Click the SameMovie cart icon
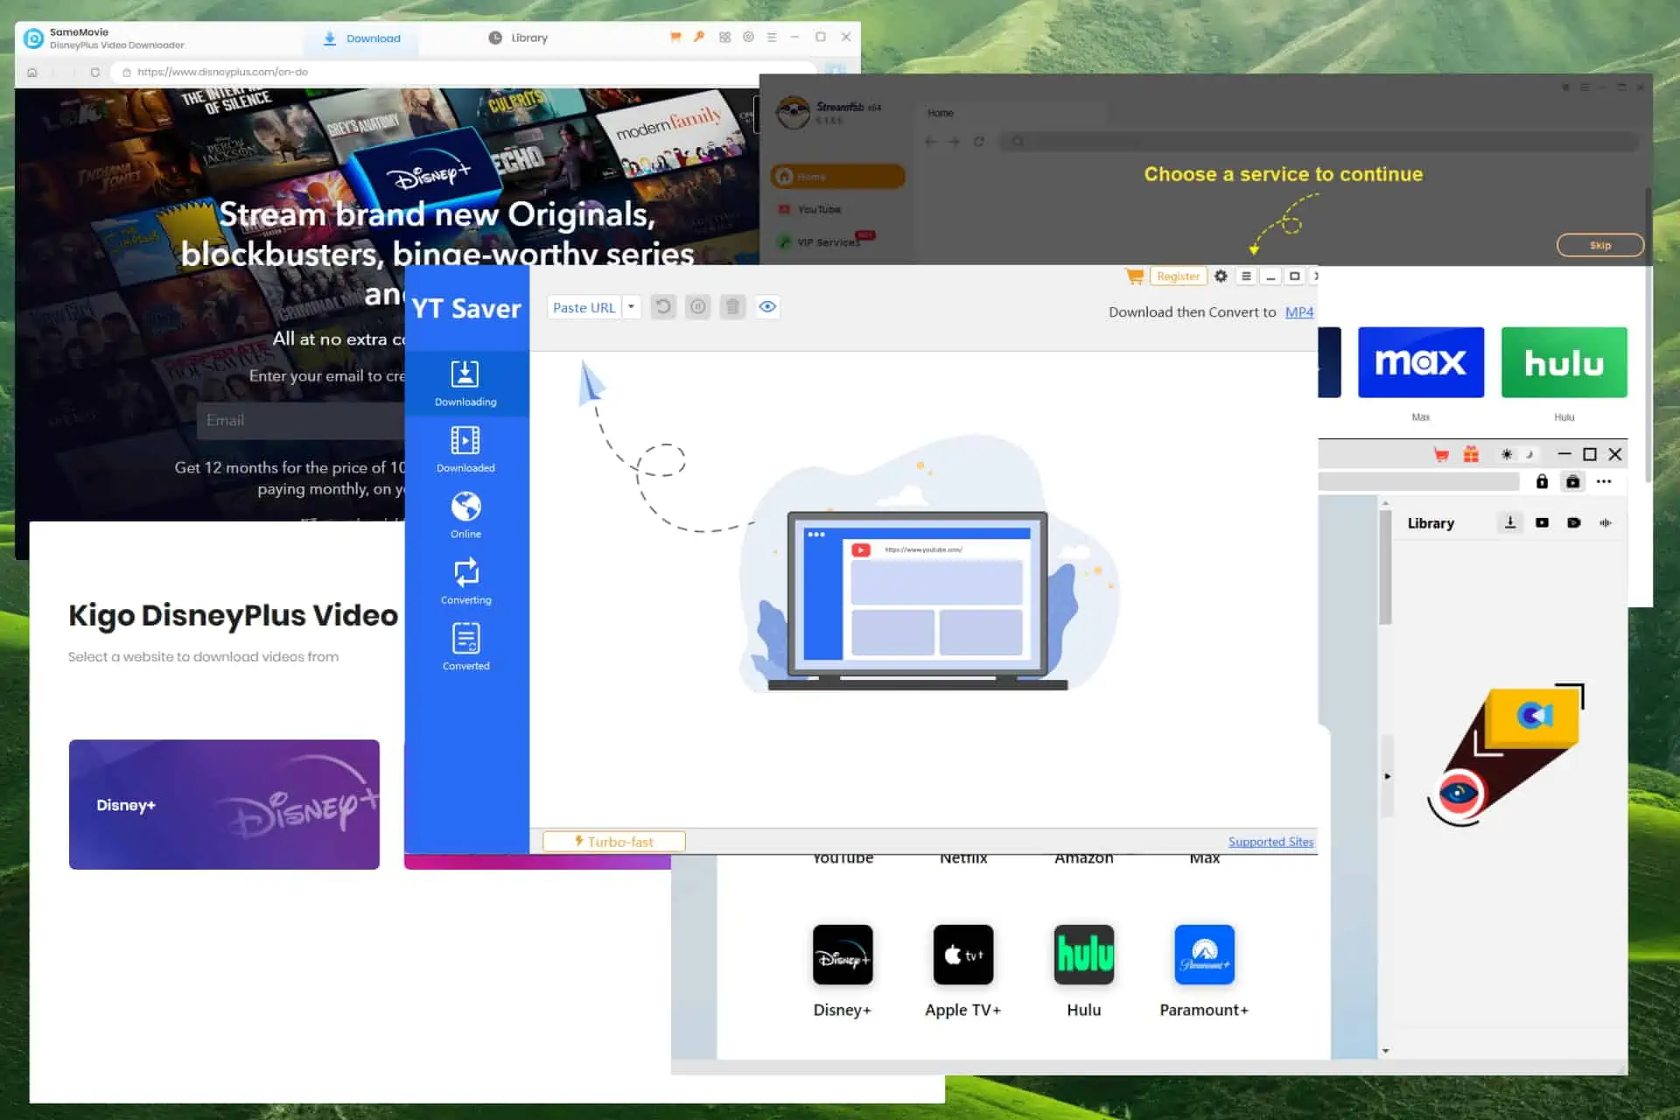 click(675, 37)
